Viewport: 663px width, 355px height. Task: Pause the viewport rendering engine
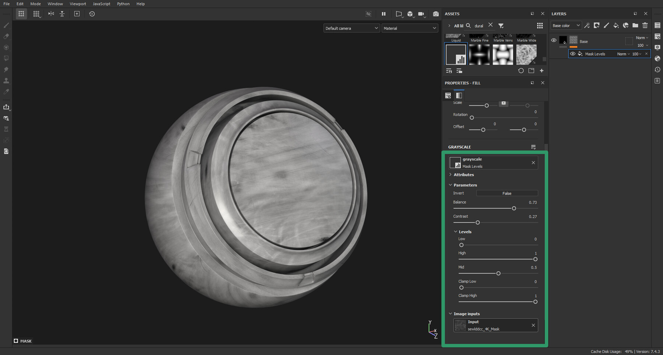(x=383, y=14)
